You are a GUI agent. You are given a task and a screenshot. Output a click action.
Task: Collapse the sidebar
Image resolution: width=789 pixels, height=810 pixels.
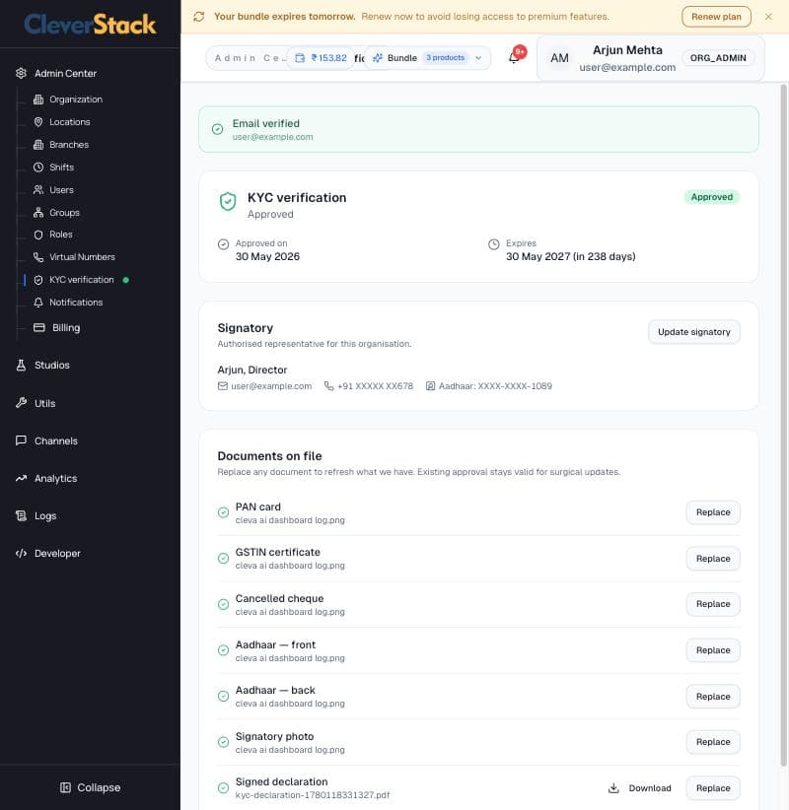click(x=90, y=787)
